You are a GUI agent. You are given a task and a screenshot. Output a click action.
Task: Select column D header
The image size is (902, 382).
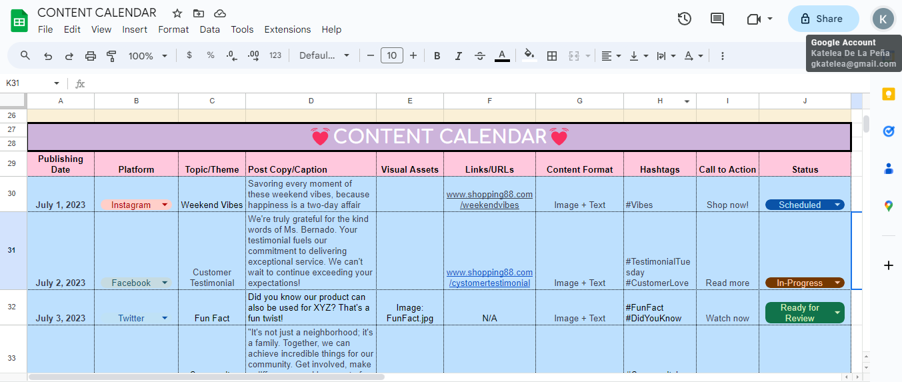[x=311, y=101]
